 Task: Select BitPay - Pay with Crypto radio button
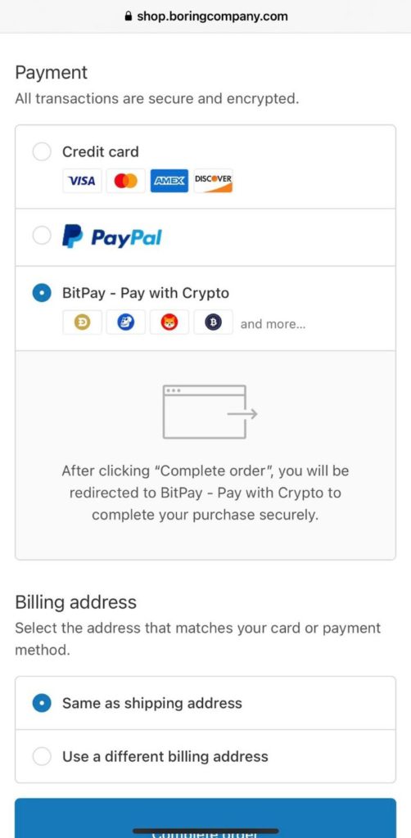pos(42,293)
